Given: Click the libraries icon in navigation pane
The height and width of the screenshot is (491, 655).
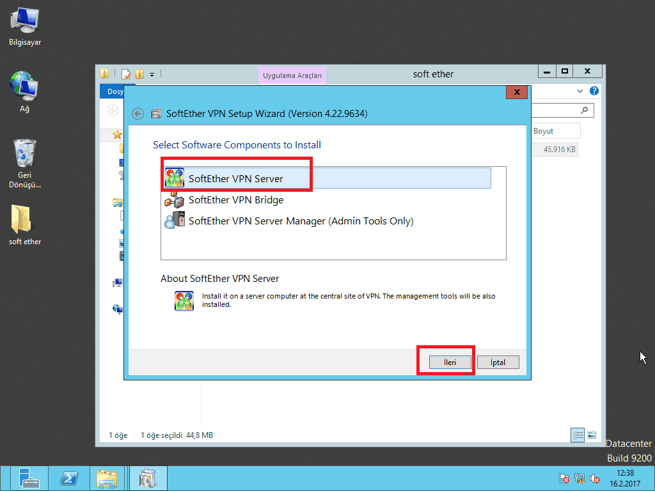Looking at the screenshot, I should (x=118, y=203).
